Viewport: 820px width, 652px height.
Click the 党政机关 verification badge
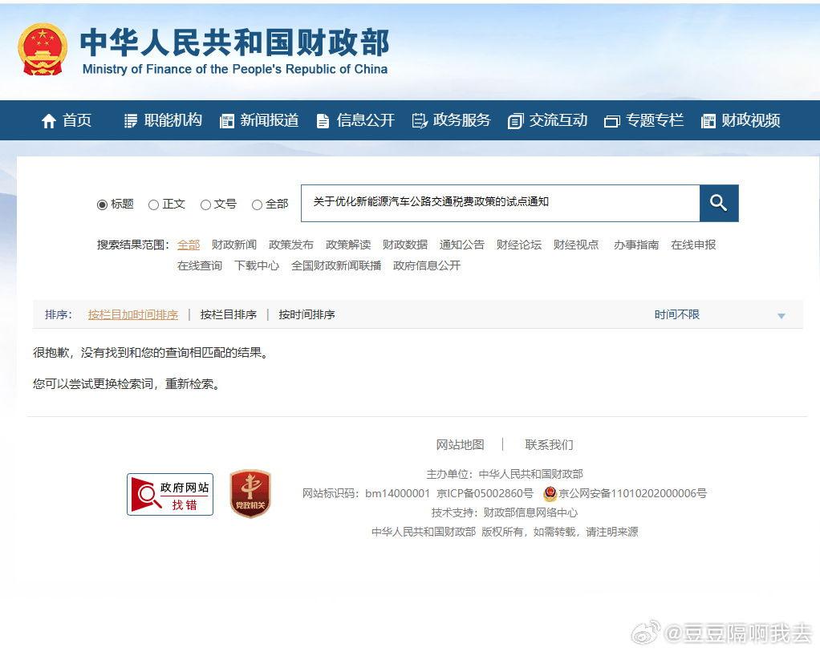pyautogui.click(x=250, y=494)
